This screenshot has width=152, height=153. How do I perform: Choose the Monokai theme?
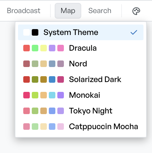[x=81, y=95]
